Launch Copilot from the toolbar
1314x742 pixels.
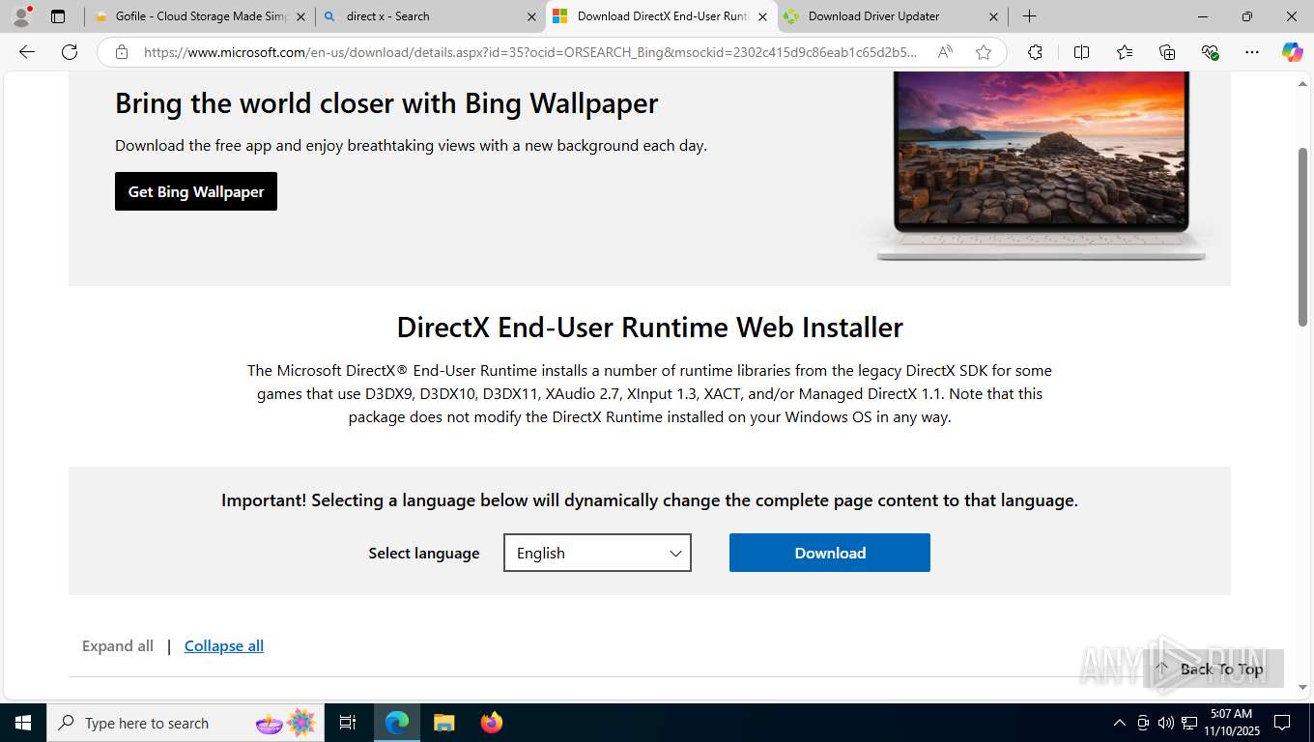click(x=1292, y=52)
